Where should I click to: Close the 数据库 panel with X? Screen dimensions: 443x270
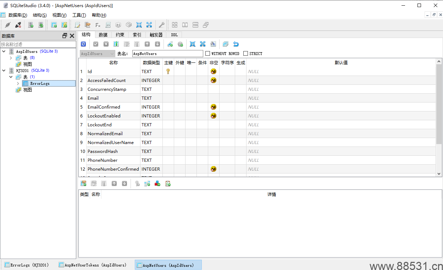coord(72,36)
